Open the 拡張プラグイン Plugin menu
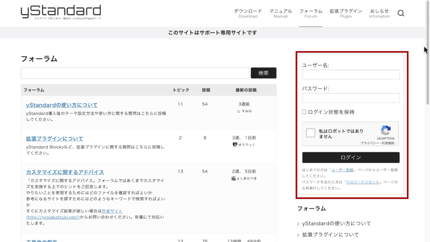The image size is (430, 242). pos(346,13)
